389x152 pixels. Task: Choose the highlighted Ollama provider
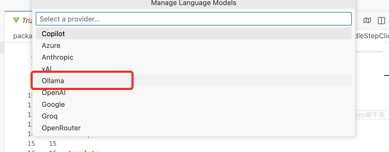pyautogui.click(x=53, y=81)
